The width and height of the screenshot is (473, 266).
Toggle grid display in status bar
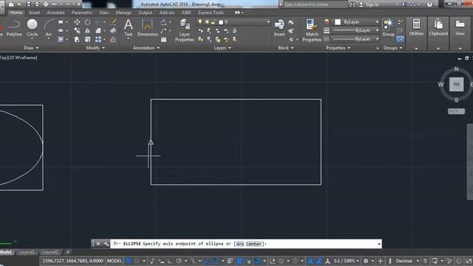pos(129,261)
